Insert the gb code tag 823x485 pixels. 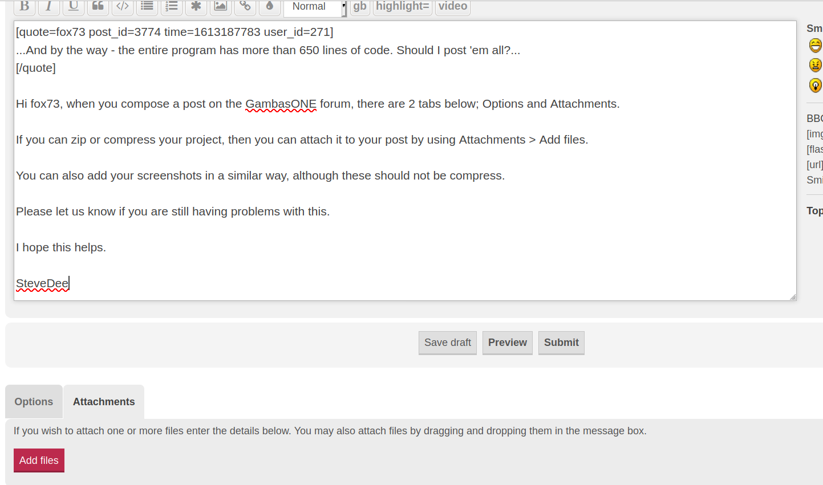coord(360,7)
